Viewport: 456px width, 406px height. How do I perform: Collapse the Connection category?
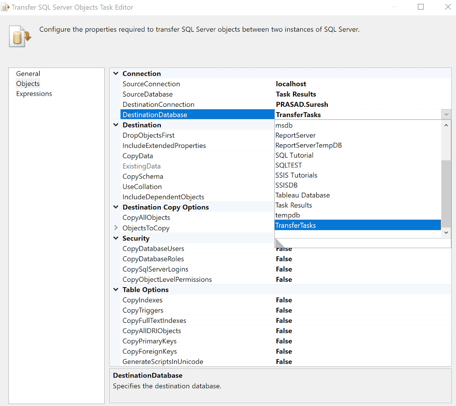coord(116,73)
